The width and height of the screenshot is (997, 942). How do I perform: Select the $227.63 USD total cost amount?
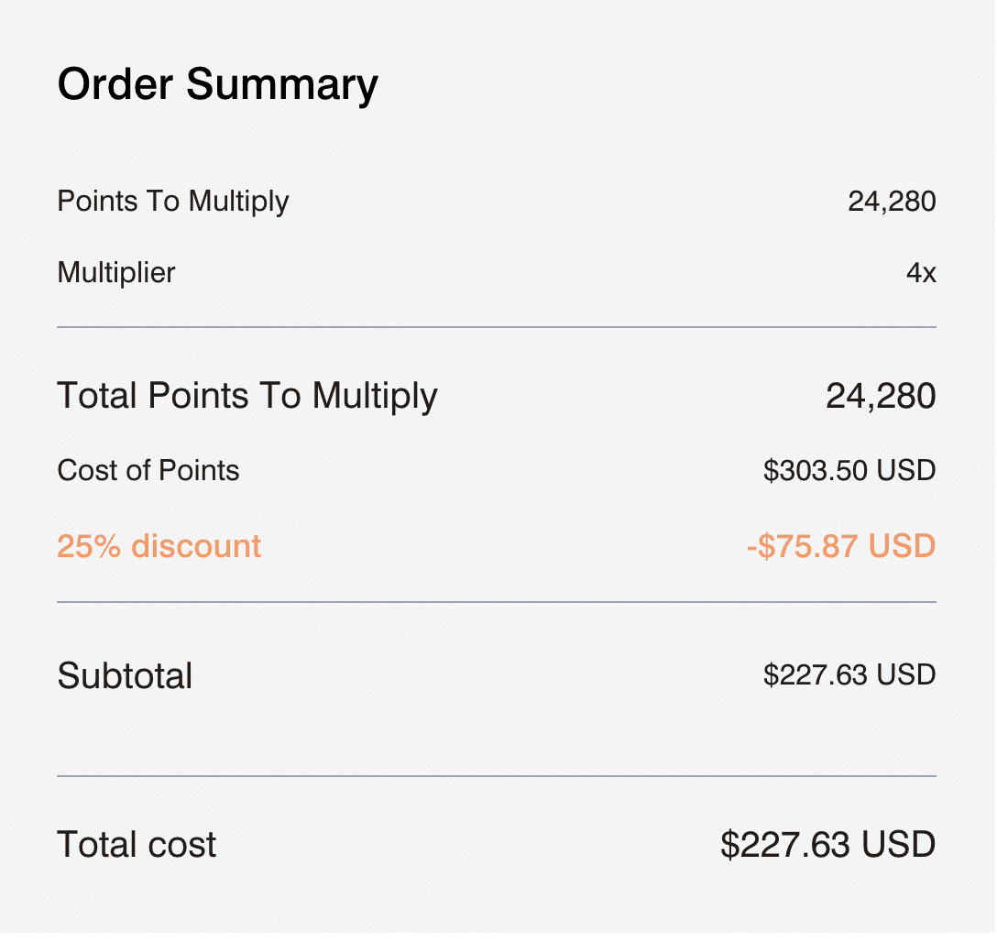827,846
